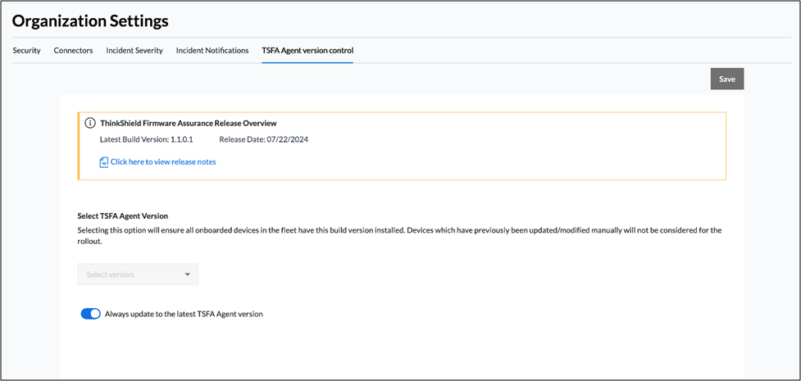Click the caret arrow in the version selector
This screenshot has height=381, width=801.
click(188, 274)
